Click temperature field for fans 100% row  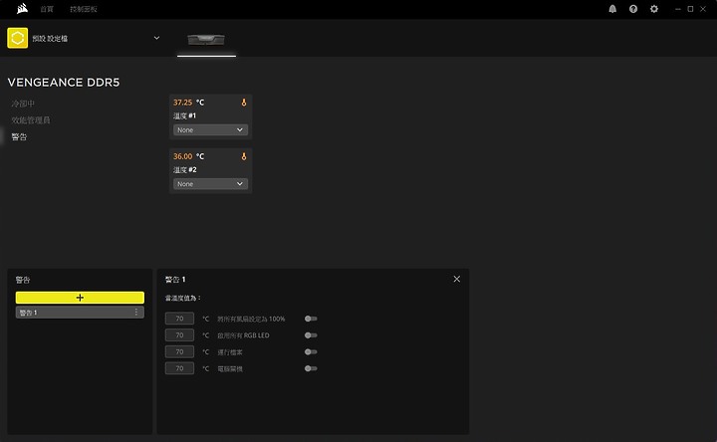pos(179,319)
